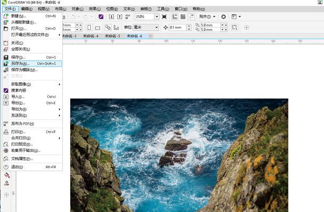The width and height of the screenshot is (324, 212).
Task: Click the lower 5.0 mm duplicate distance field
Action: click(210, 30)
